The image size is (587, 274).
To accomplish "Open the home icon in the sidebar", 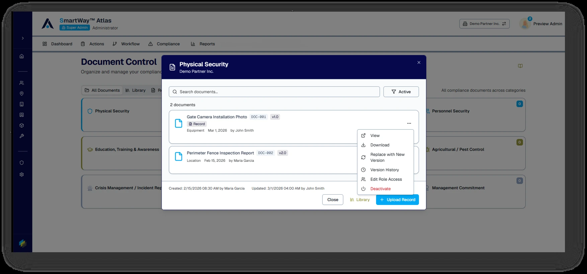I will point(22,56).
